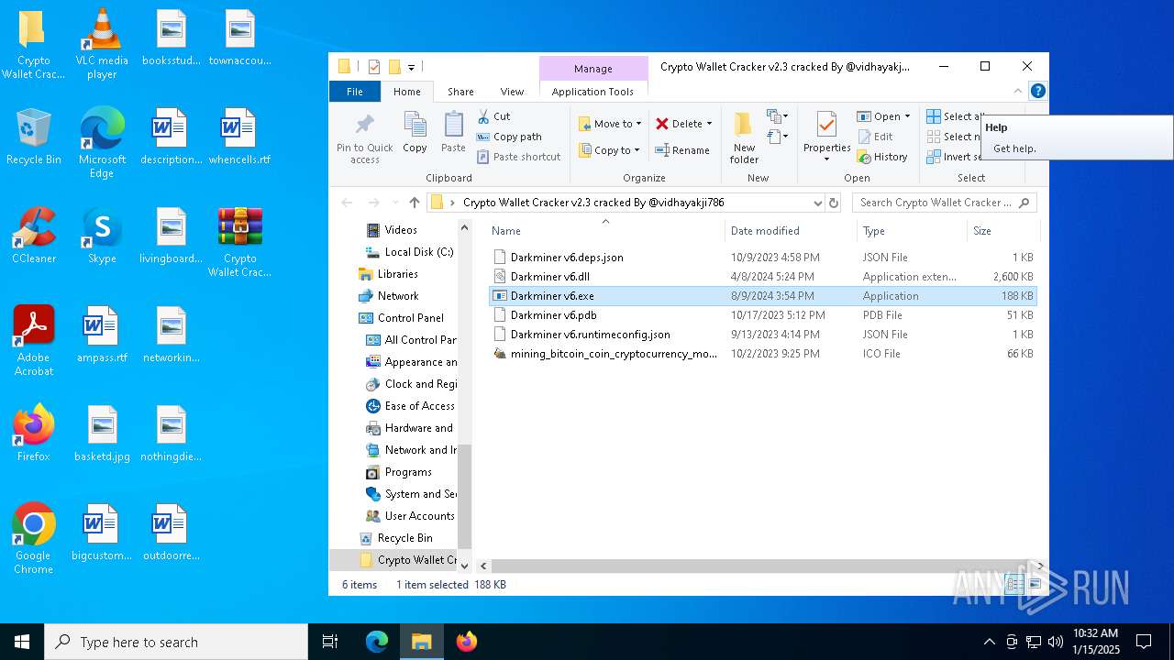Open the Application Tools tab
The image size is (1174, 660).
tap(593, 92)
